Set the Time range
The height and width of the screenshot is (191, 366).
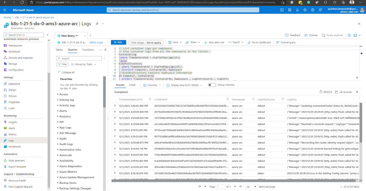click(146, 43)
